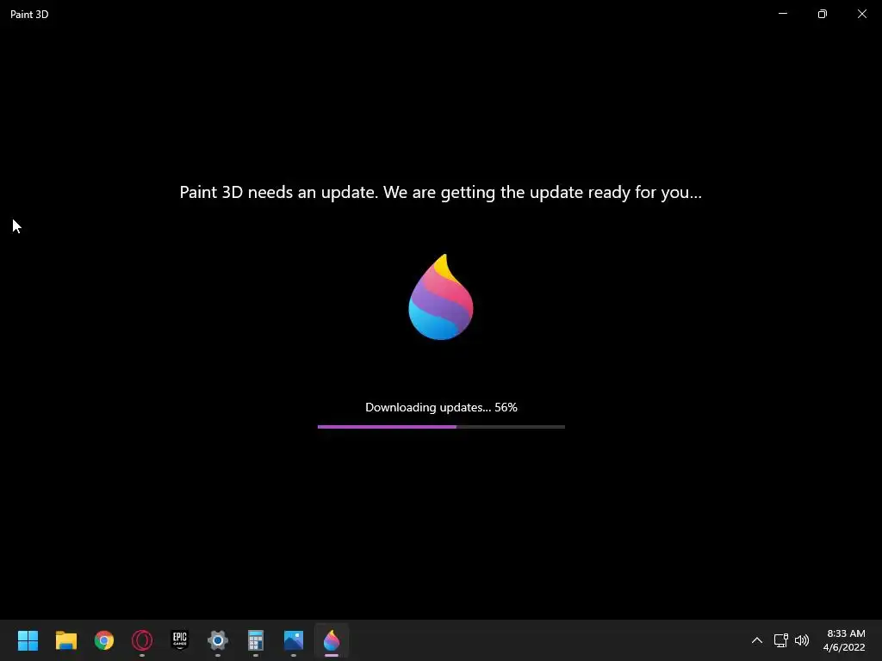
Task: Click the Paint 3D window title
Action: (x=29, y=15)
